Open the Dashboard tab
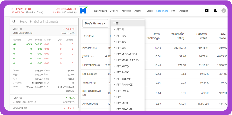Image resolution: width=232 pixels, height=115 pixels. [x=101, y=11]
